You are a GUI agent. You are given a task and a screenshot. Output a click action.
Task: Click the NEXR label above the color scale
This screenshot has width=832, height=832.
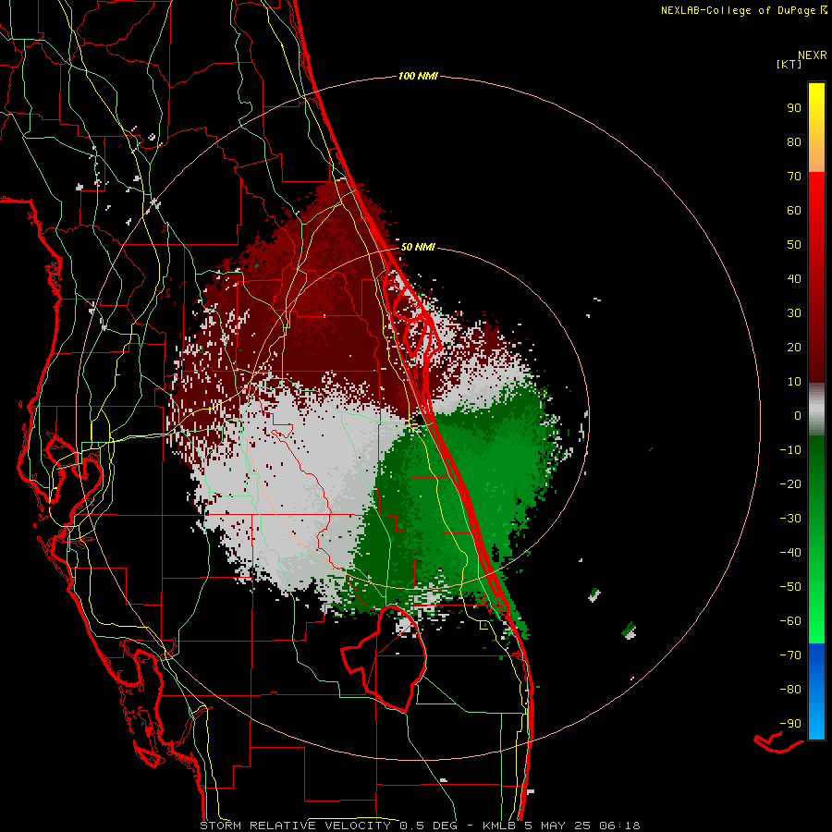pyautogui.click(x=812, y=55)
